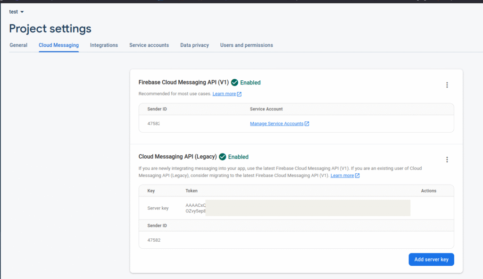
Task: Click Learn more in the Legacy API description
Action: (x=342, y=176)
